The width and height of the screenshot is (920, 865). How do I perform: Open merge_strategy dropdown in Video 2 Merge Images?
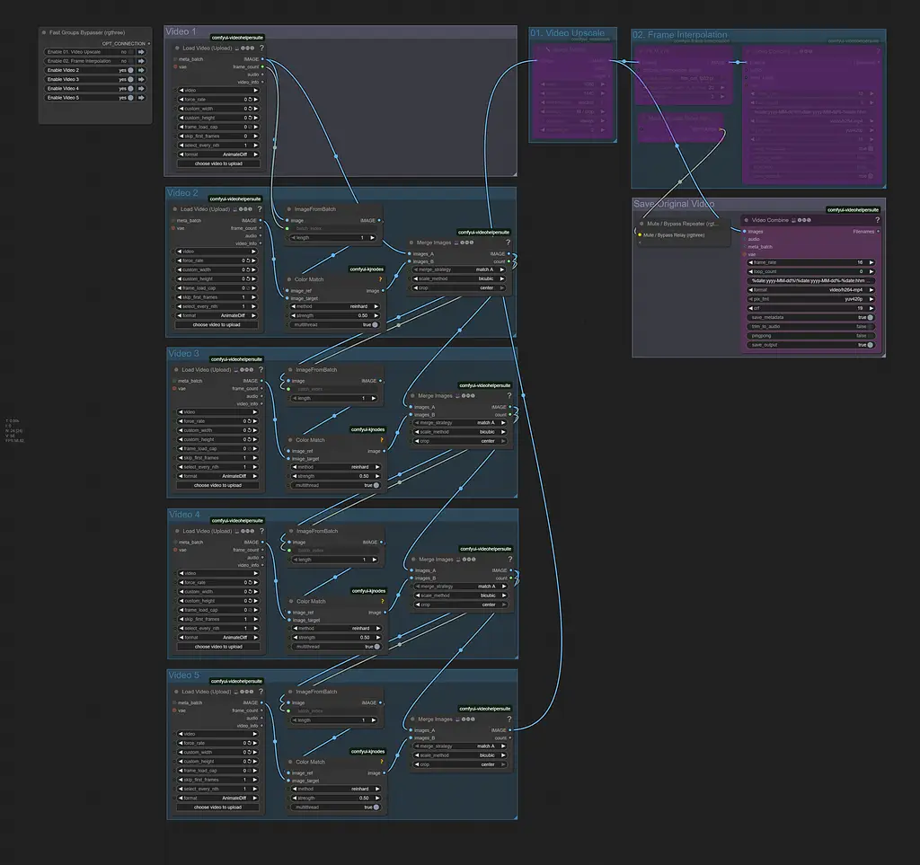coord(459,269)
